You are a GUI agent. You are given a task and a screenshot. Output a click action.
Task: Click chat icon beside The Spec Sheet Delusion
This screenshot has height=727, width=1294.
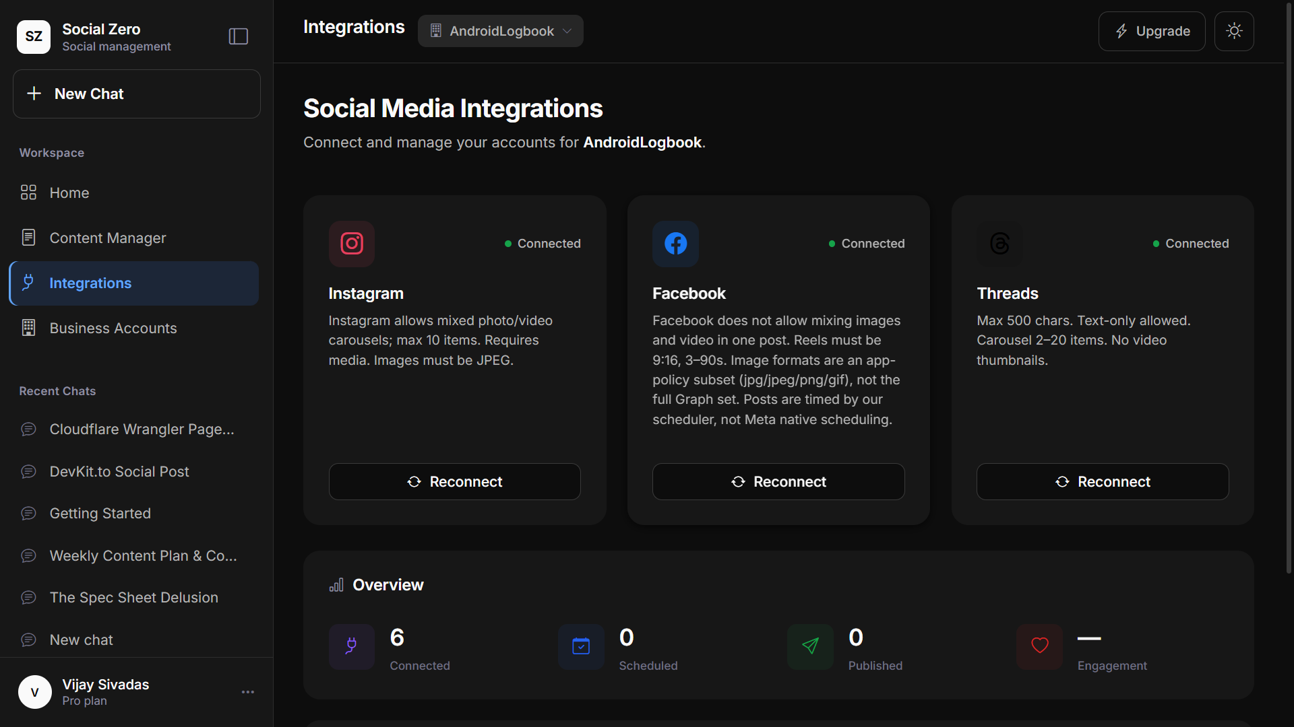coord(28,598)
